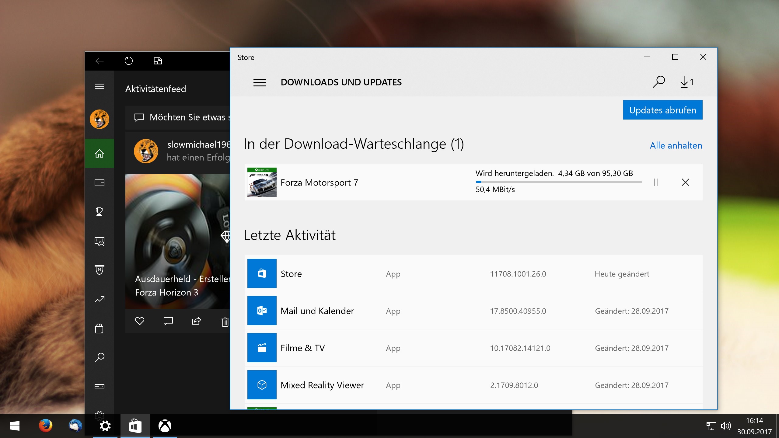Like the Forza Horizon 3 achievement post

click(x=139, y=321)
